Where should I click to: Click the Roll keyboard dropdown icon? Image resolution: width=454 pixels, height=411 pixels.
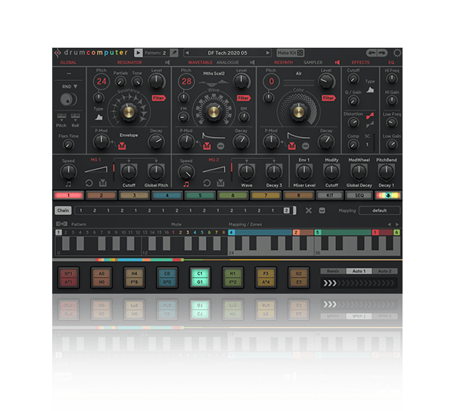(75, 117)
